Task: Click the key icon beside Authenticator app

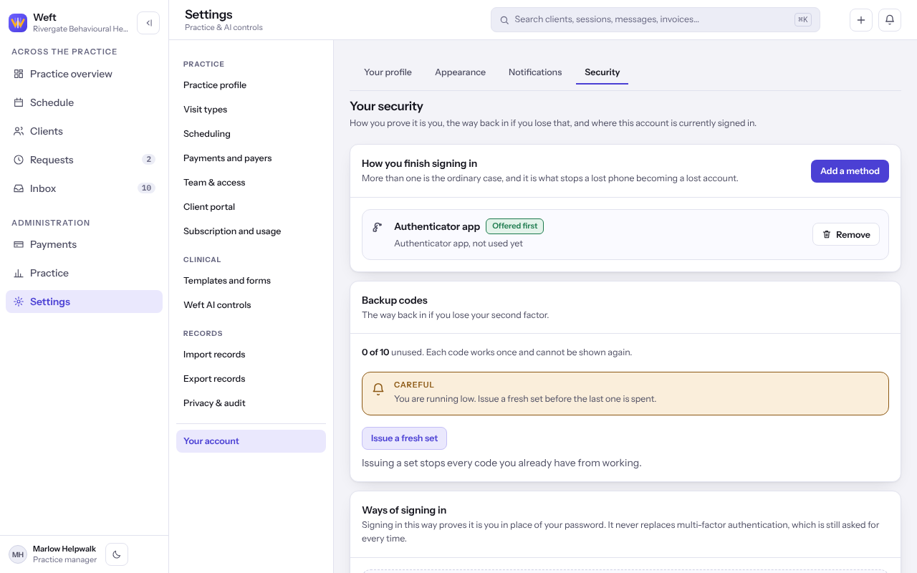Action: pyautogui.click(x=377, y=227)
